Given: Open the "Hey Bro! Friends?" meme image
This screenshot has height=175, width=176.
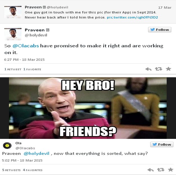Looking at the screenshot, I should [x=88, y=108].
